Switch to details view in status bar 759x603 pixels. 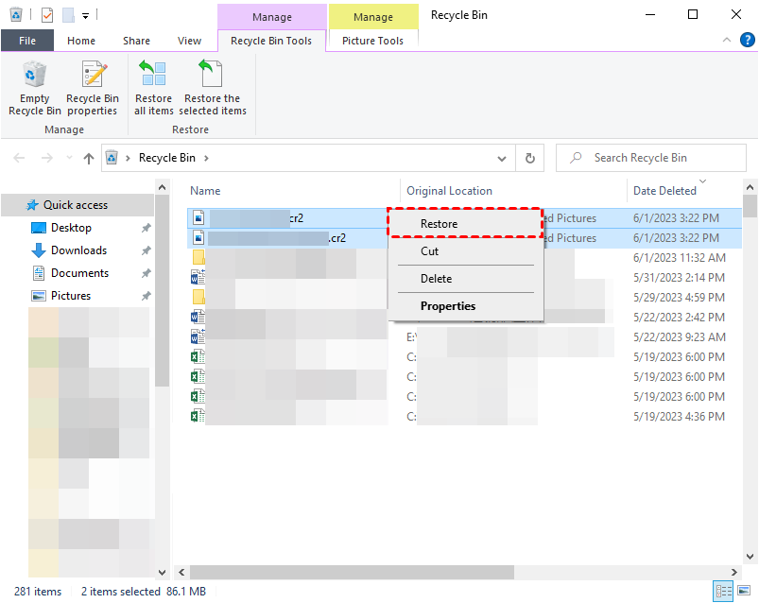724,592
